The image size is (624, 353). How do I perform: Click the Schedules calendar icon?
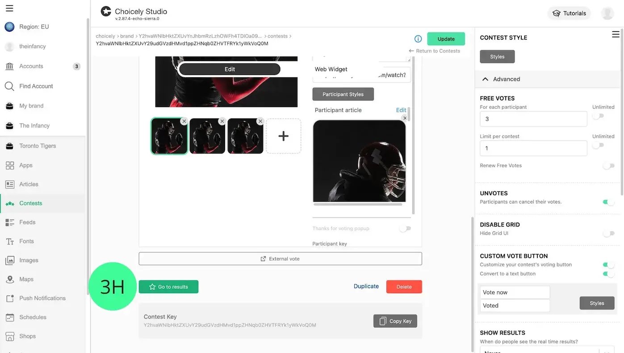[10, 317]
